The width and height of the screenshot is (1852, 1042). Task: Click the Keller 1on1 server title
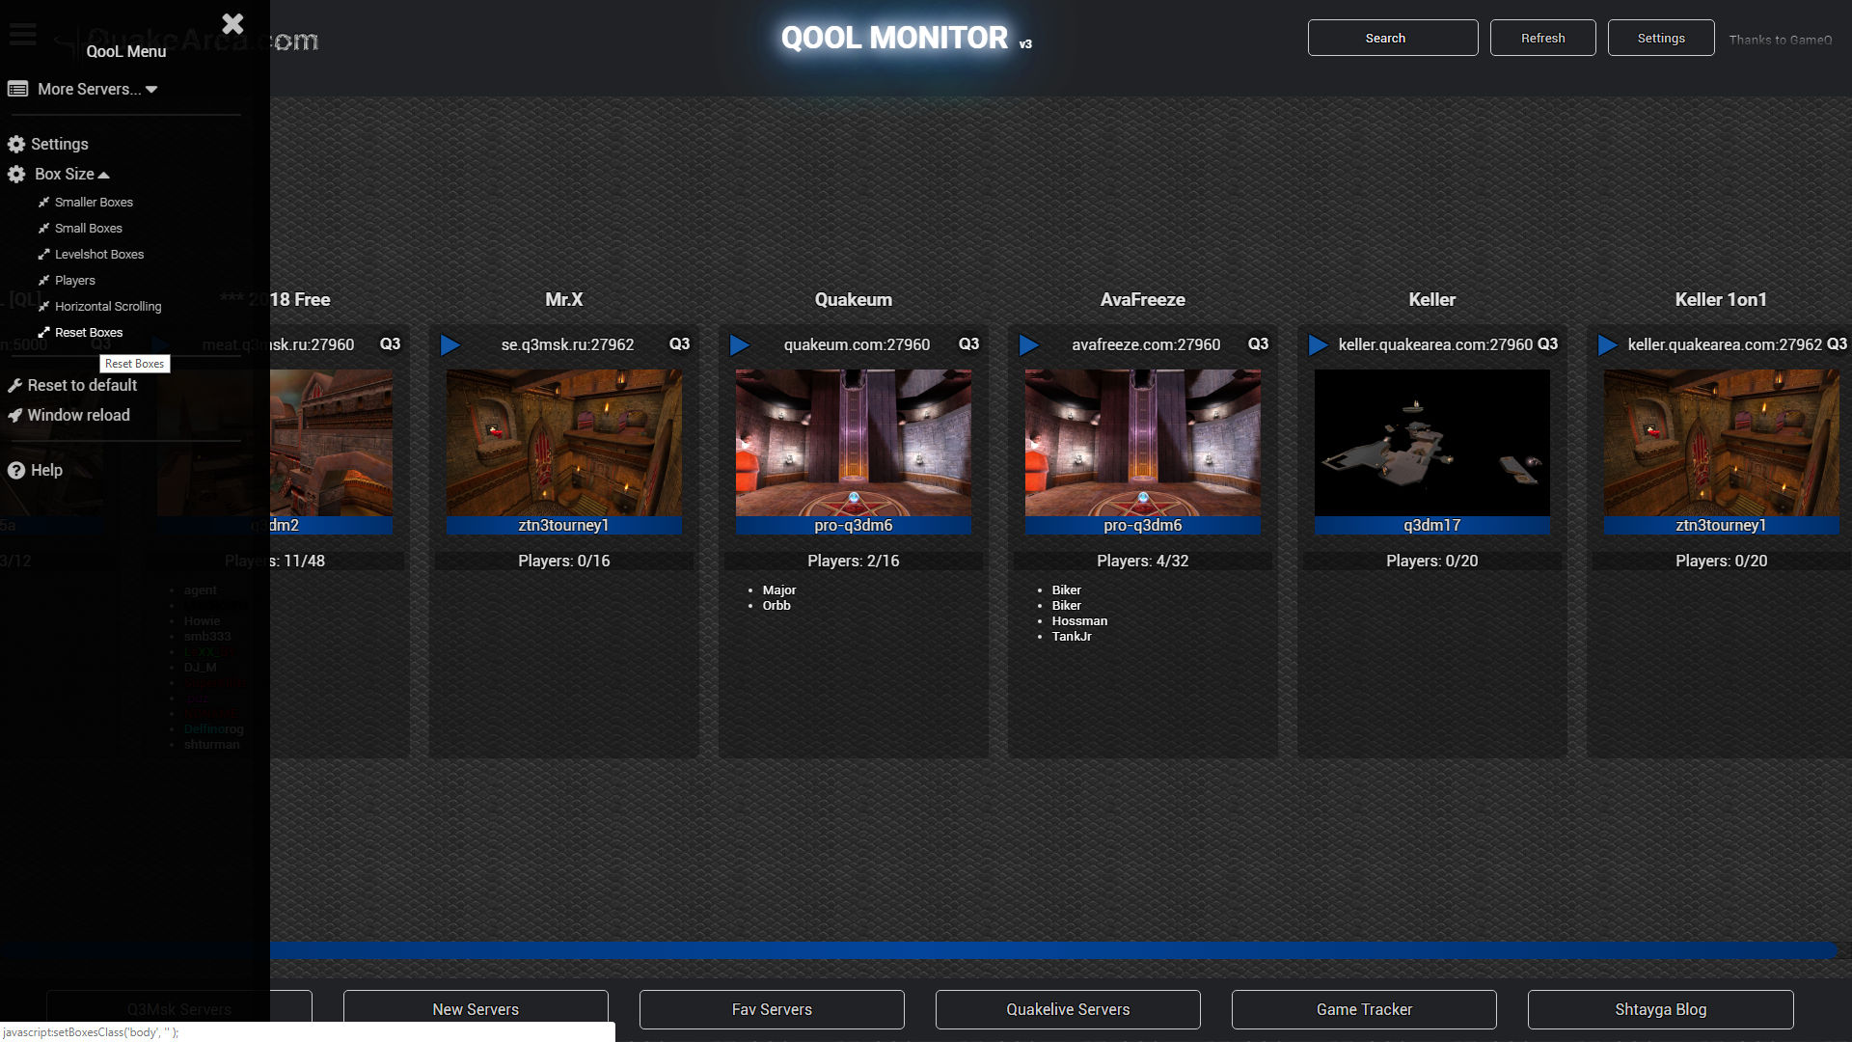pyautogui.click(x=1721, y=299)
